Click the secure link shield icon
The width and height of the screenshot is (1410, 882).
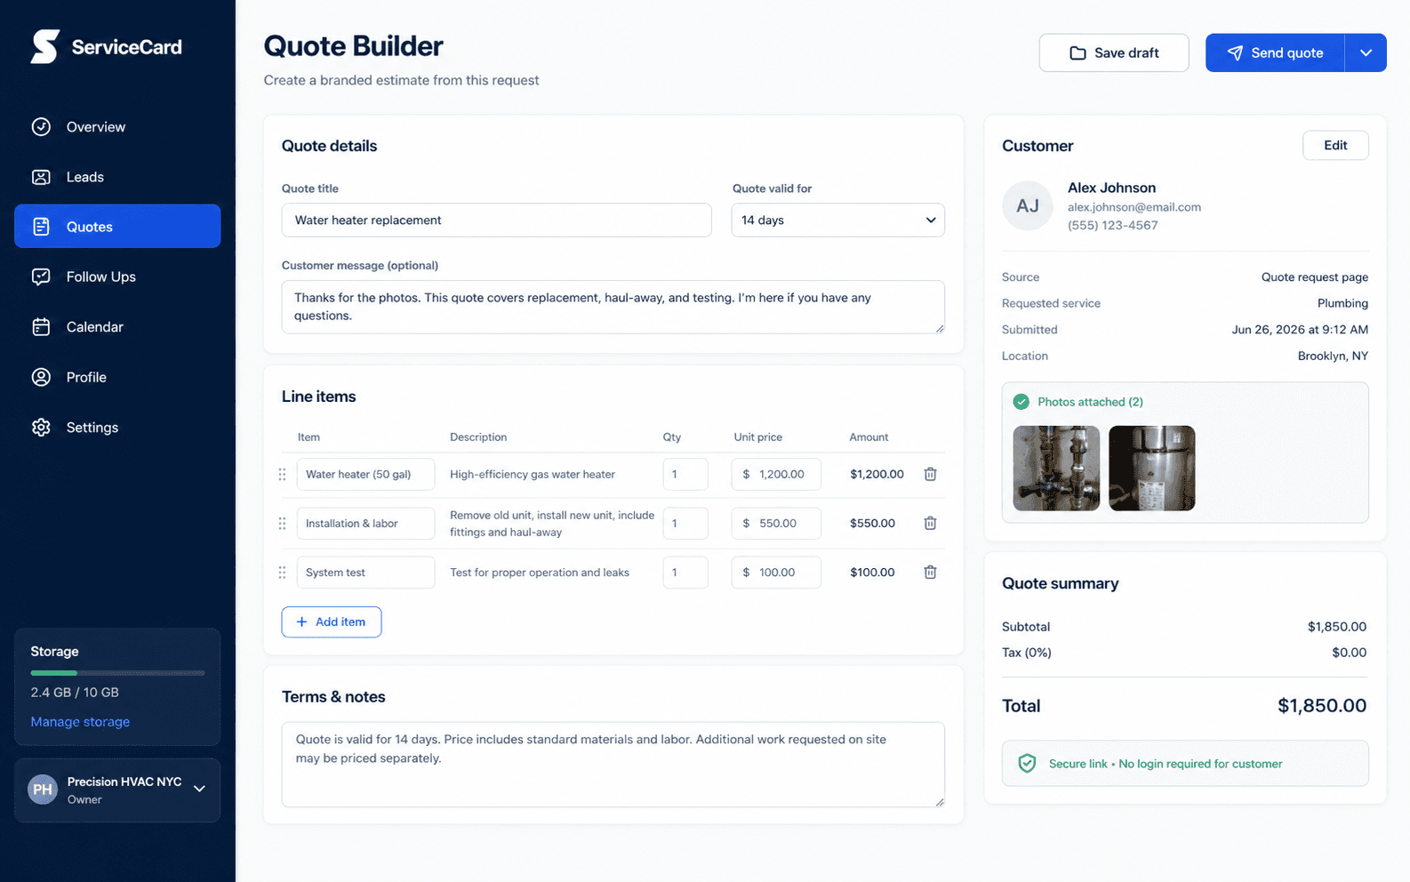point(1027,763)
